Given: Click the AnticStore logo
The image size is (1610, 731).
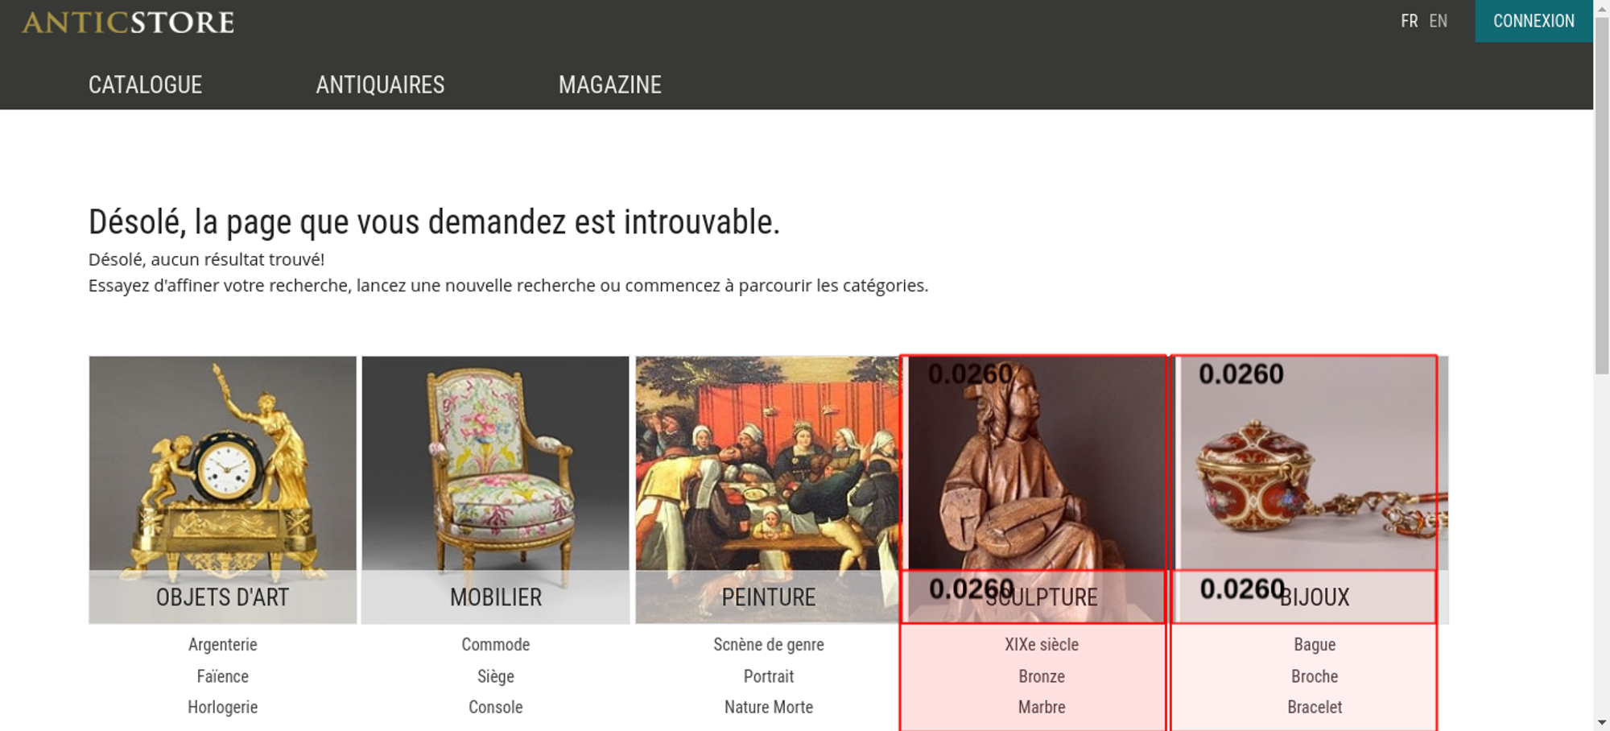Looking at the screenshot, I should coord(128,22).
